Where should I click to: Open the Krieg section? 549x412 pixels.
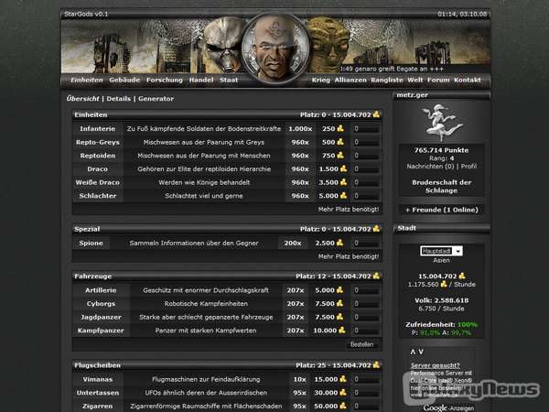click(321, 80)
